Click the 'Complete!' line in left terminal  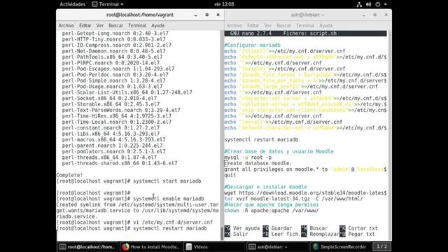point(69,175)
